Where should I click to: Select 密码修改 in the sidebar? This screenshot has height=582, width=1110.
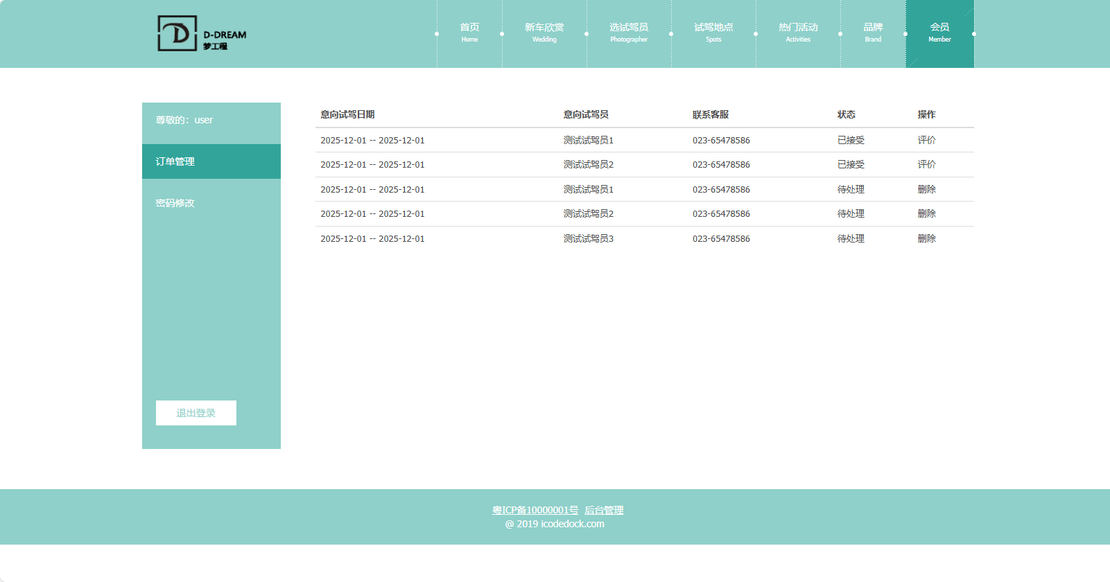[x=211, y=203]
